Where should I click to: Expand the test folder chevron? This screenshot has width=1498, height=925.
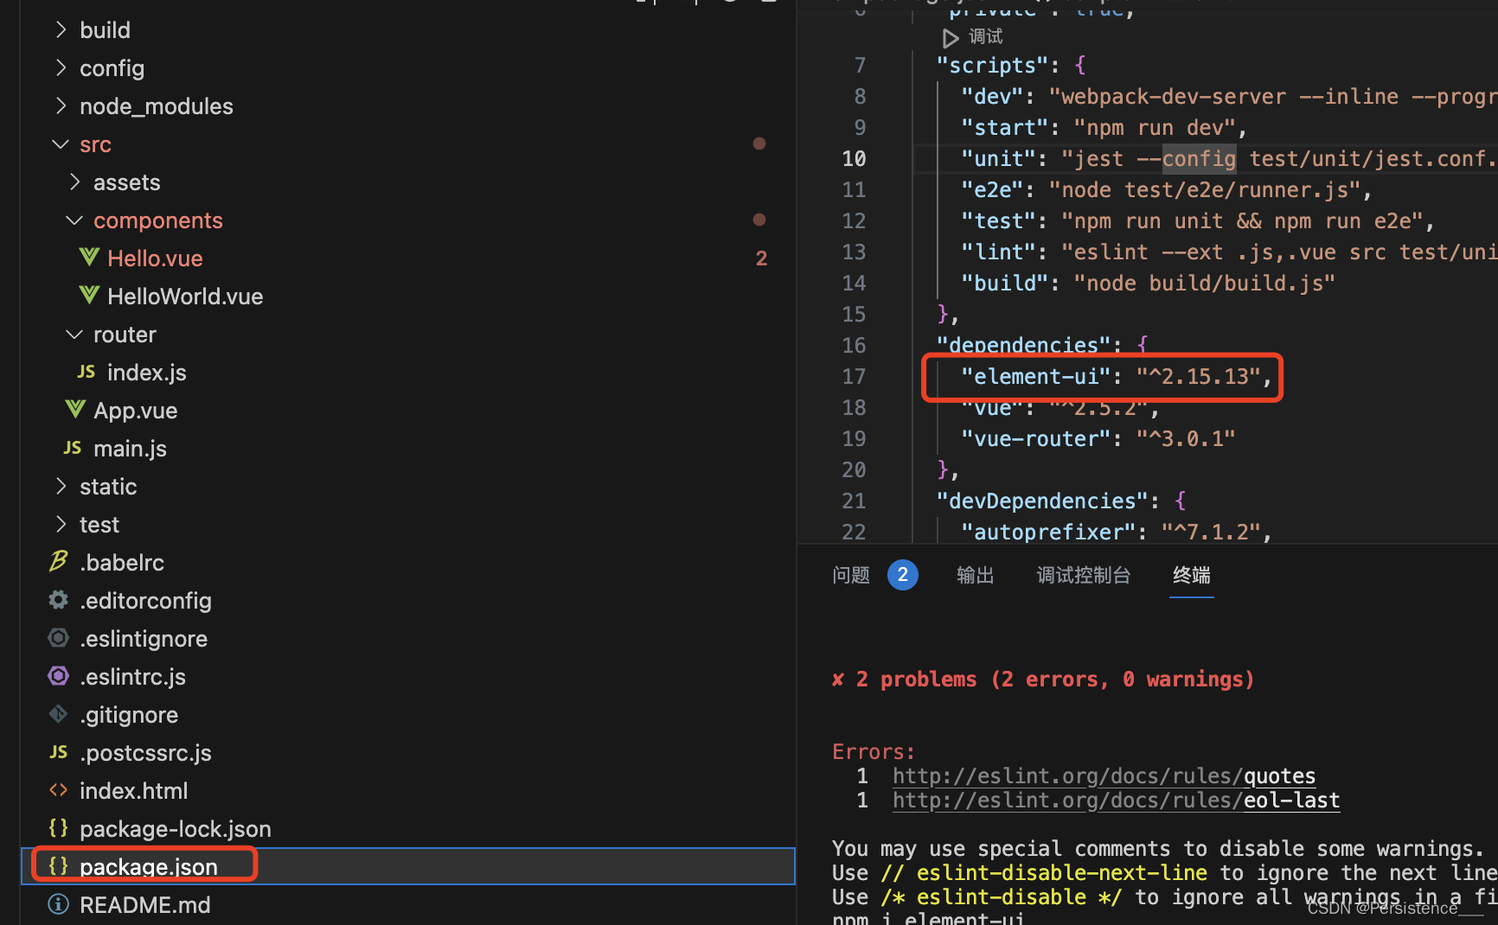click(x=61, y=525)
